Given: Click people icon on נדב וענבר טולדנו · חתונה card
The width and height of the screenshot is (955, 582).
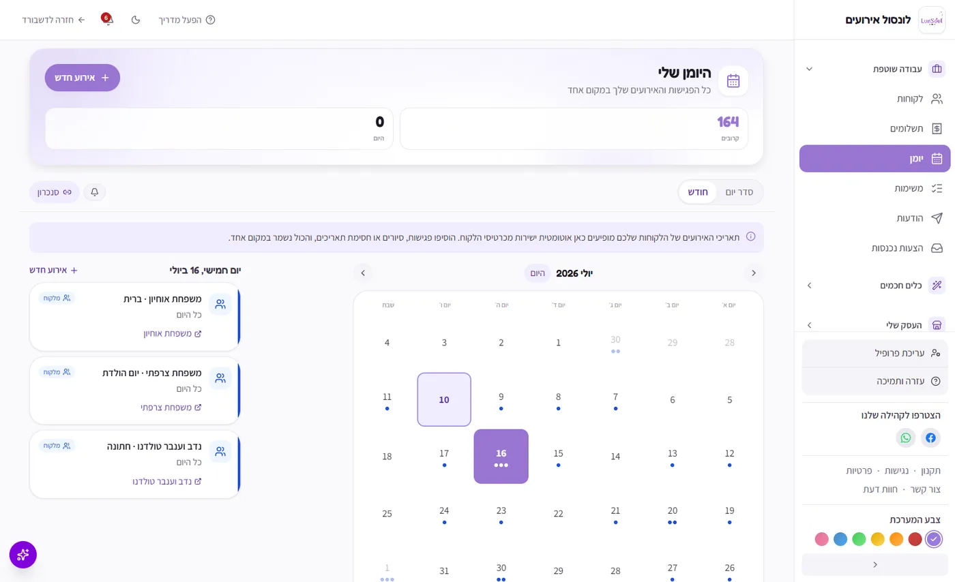Looking at the screenshot, I should [220, 452].
